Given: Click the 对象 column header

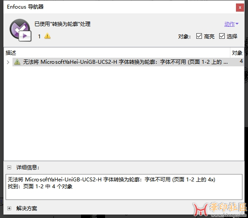Looking at the screenshot, I should (237, 53).
